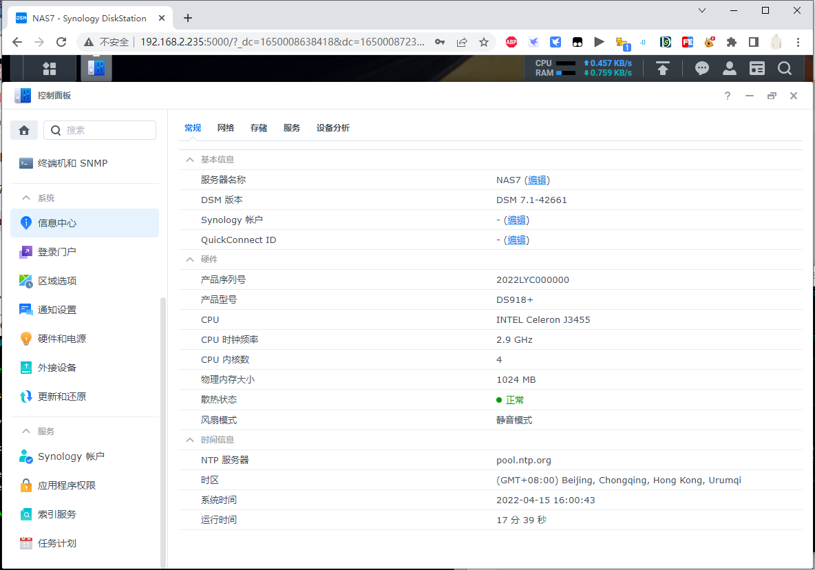The image size is (815, 570).
Task: Open the DSM main menu grid icon
Action: point(50,69)
